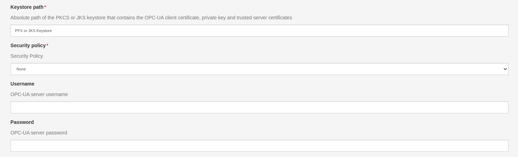Open the Security policy dropdown
This screenshot has height=157, width=518.
point(259,69)
